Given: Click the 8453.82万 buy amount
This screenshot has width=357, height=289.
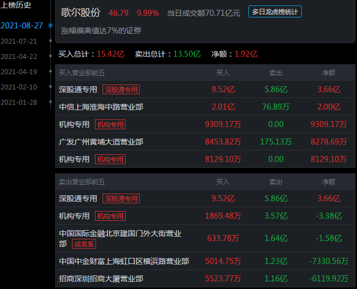Looking at the screenshot, I should 223,142.
